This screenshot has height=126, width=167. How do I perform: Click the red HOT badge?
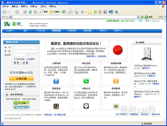[x=118, y=50]
